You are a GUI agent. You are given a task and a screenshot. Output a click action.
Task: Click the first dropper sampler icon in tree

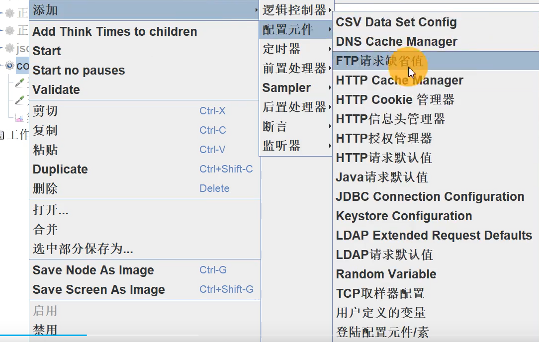20,83
